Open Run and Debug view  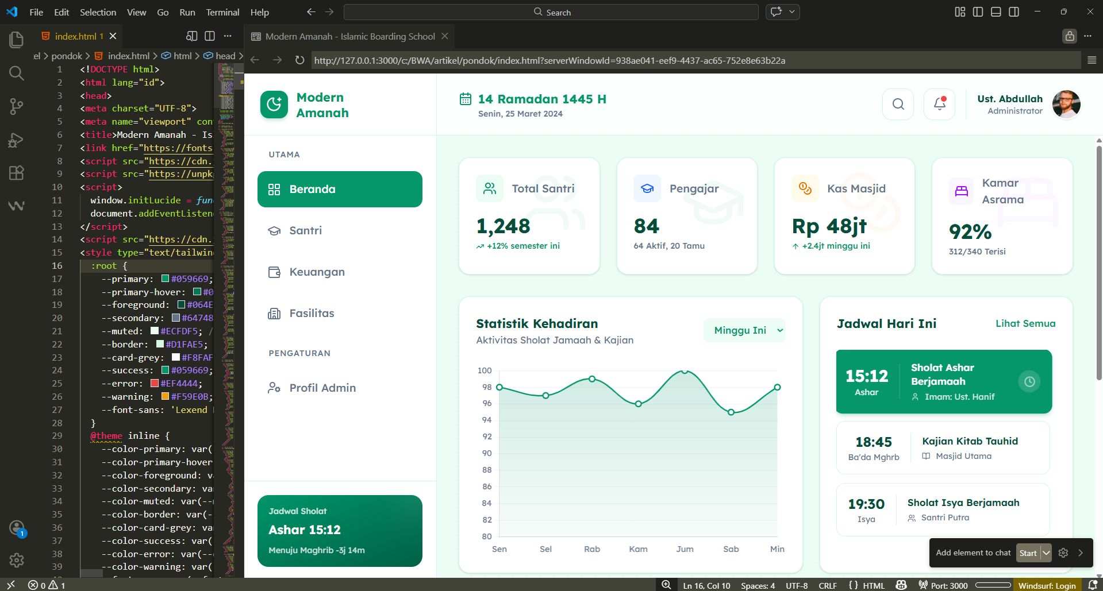tap(16, 140)
